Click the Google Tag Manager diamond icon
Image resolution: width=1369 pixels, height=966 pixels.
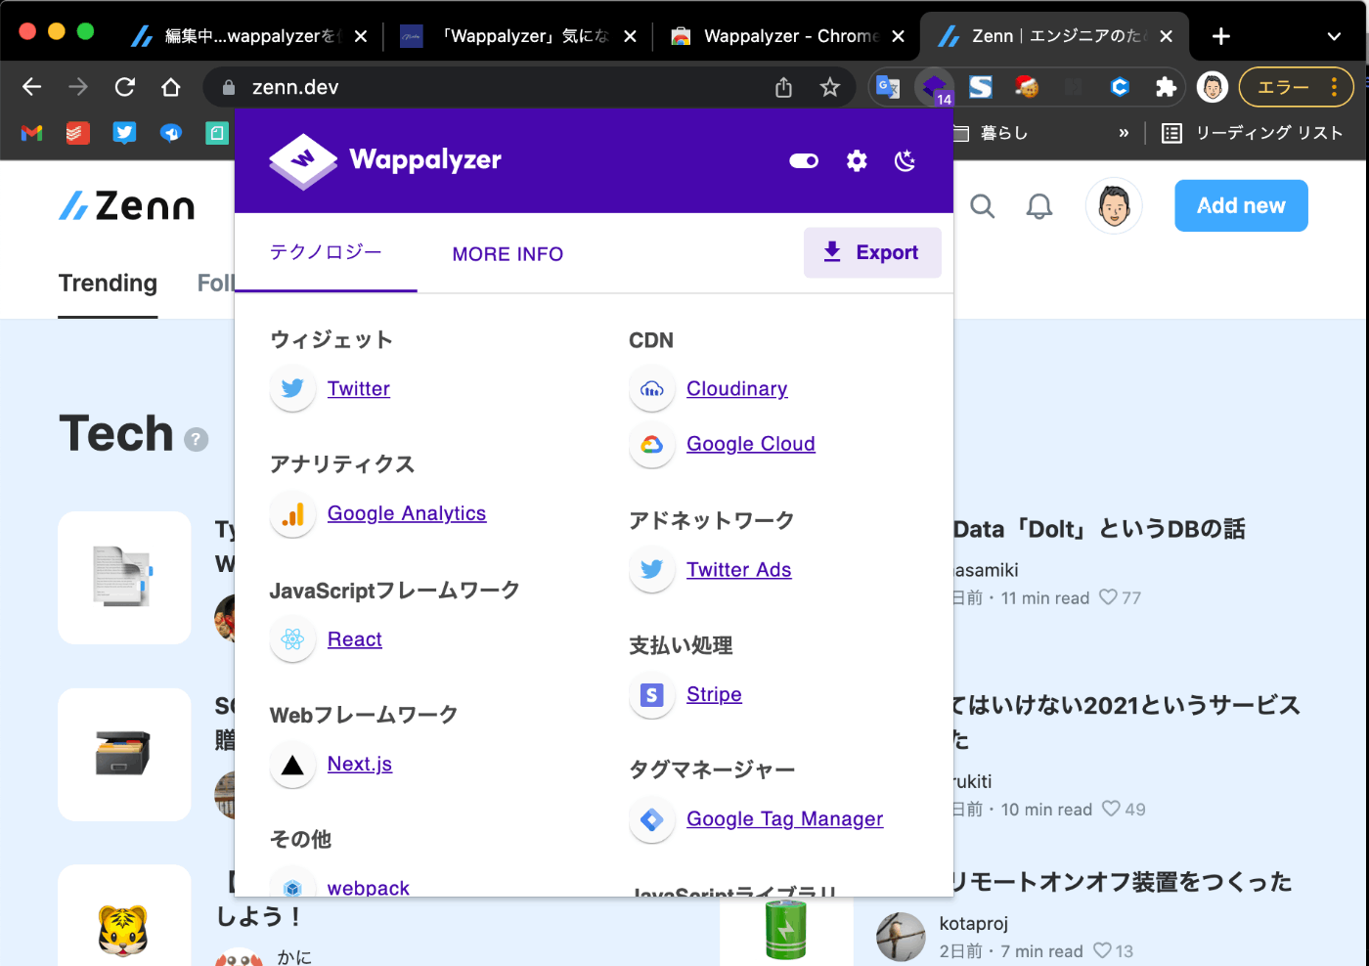[652, 819]
